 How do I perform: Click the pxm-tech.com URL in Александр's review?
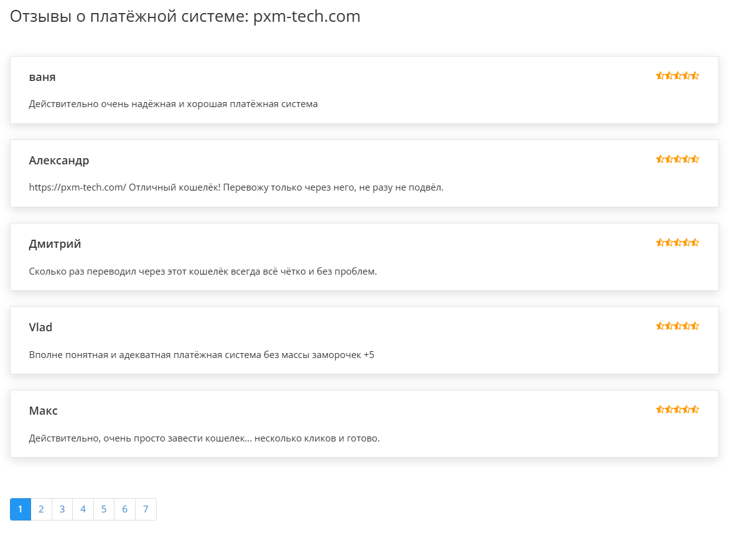point(78,187)
